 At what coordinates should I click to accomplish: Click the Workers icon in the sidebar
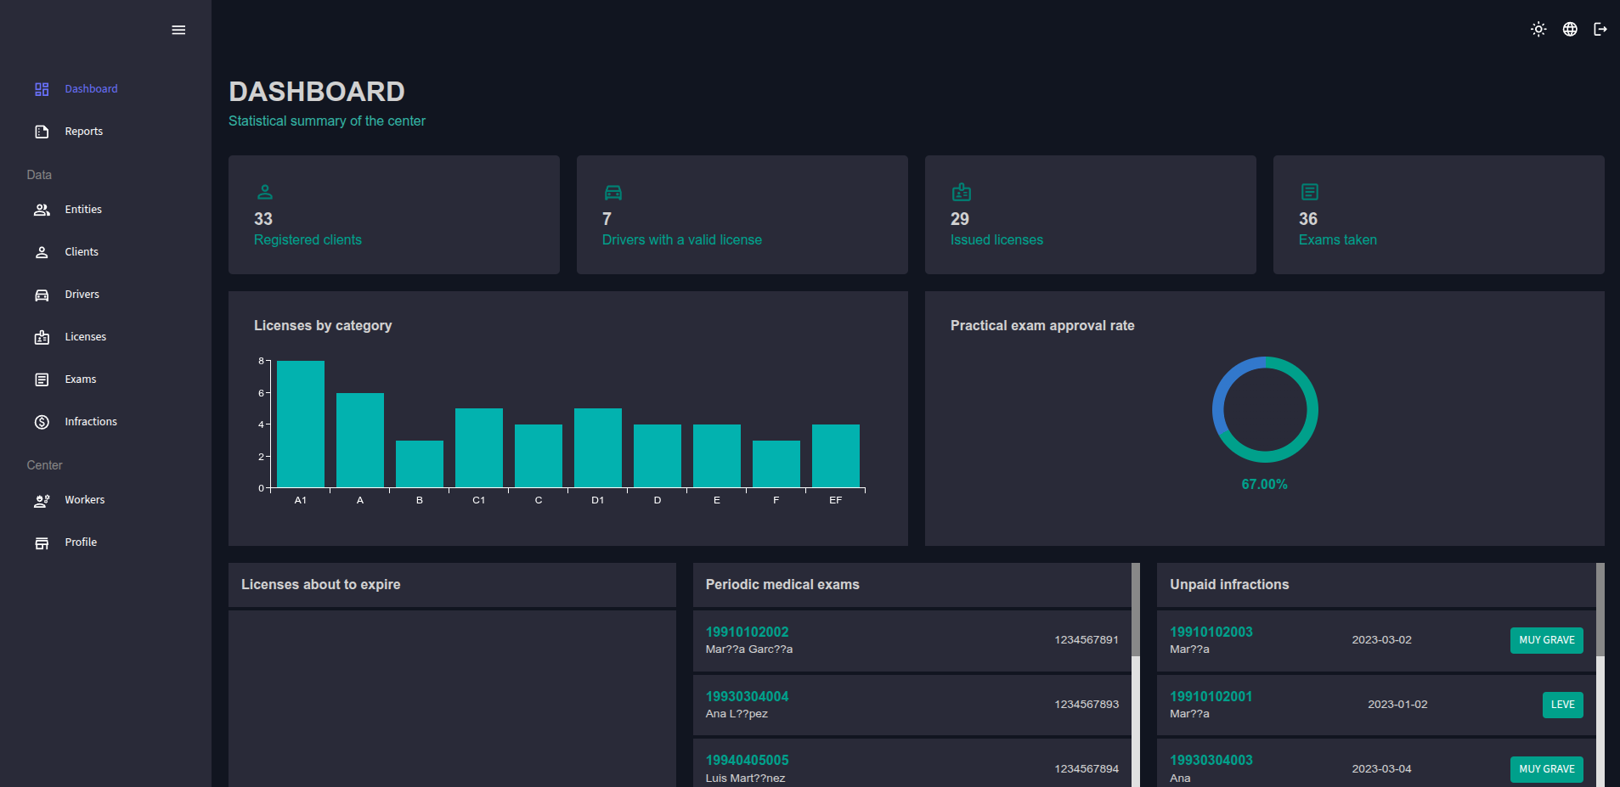42,500
